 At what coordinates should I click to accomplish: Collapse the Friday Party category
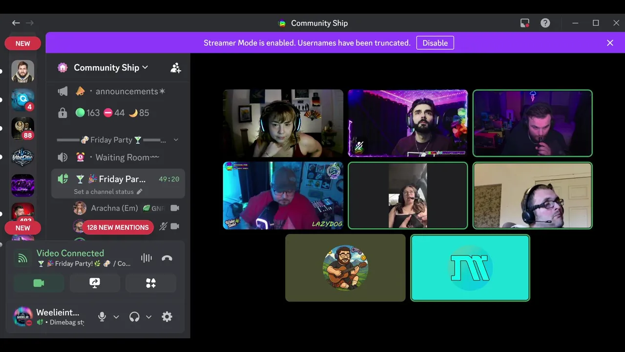coord(117,140)
